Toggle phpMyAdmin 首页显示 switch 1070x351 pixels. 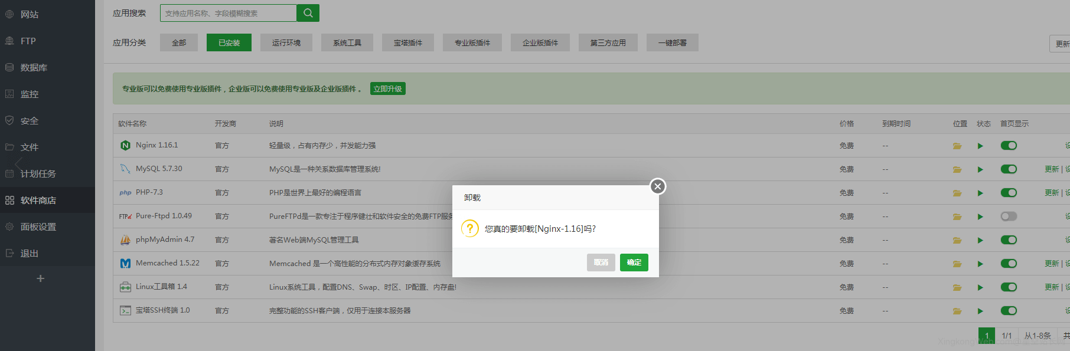coord(1009,240)
